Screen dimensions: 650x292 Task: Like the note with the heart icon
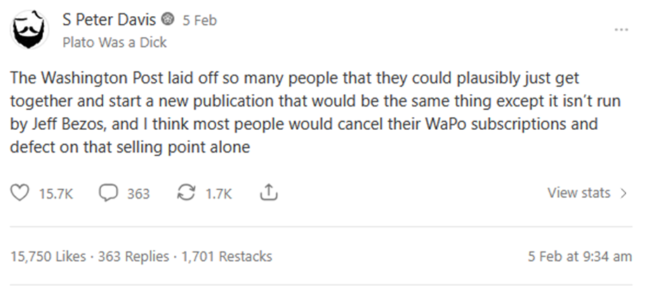[x=20, y=193]
